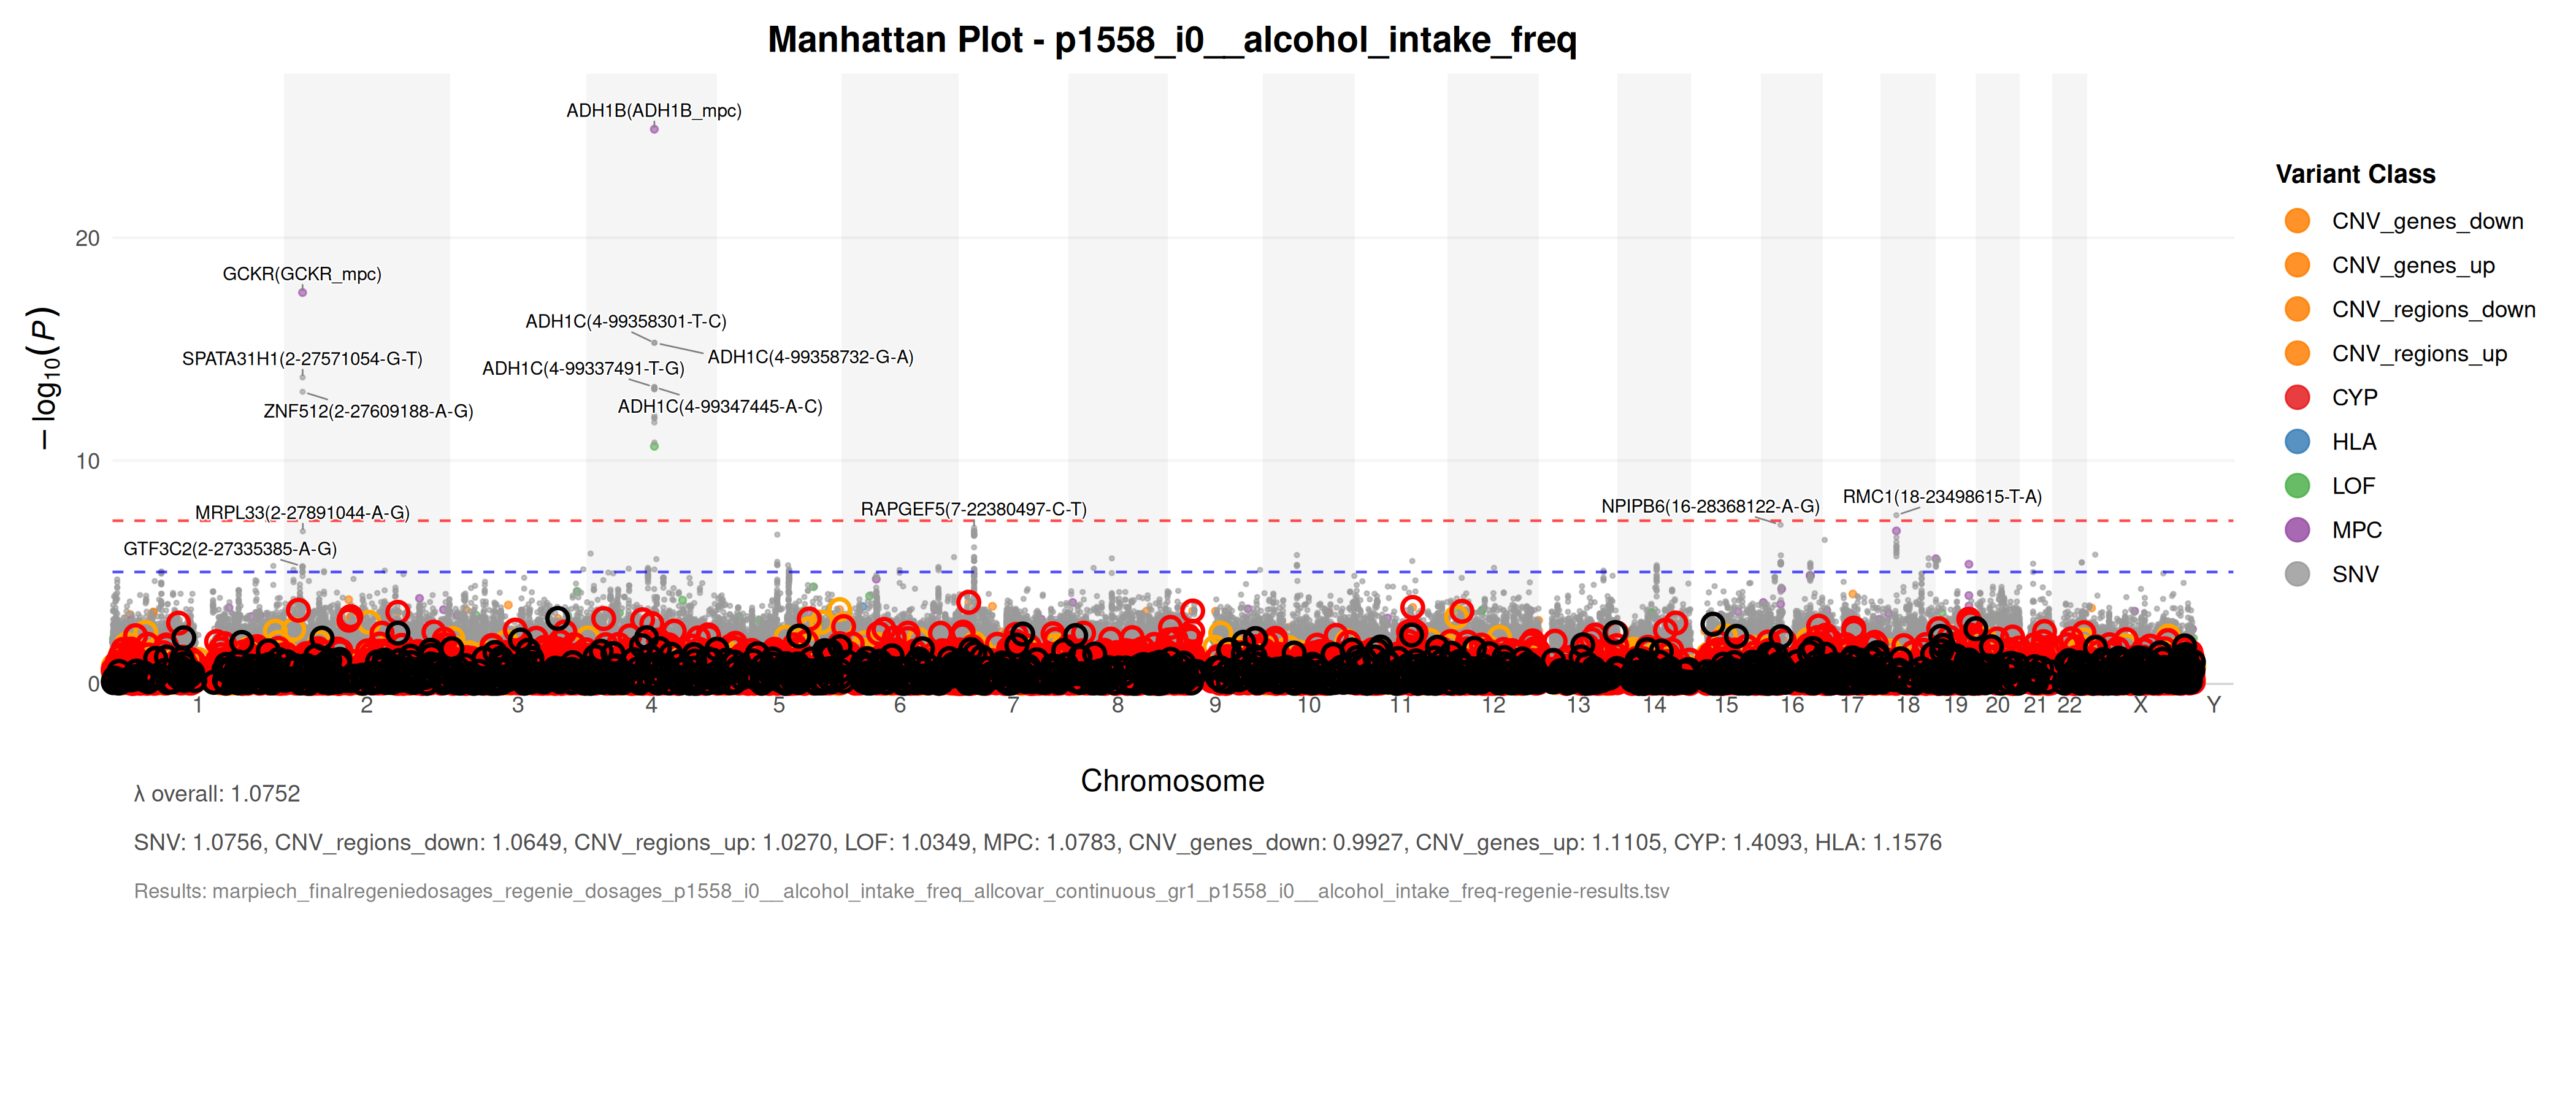The image size is (2576, 1104).
Task: Click the MPC purple legend swatch
Action: pos(2297,530)
